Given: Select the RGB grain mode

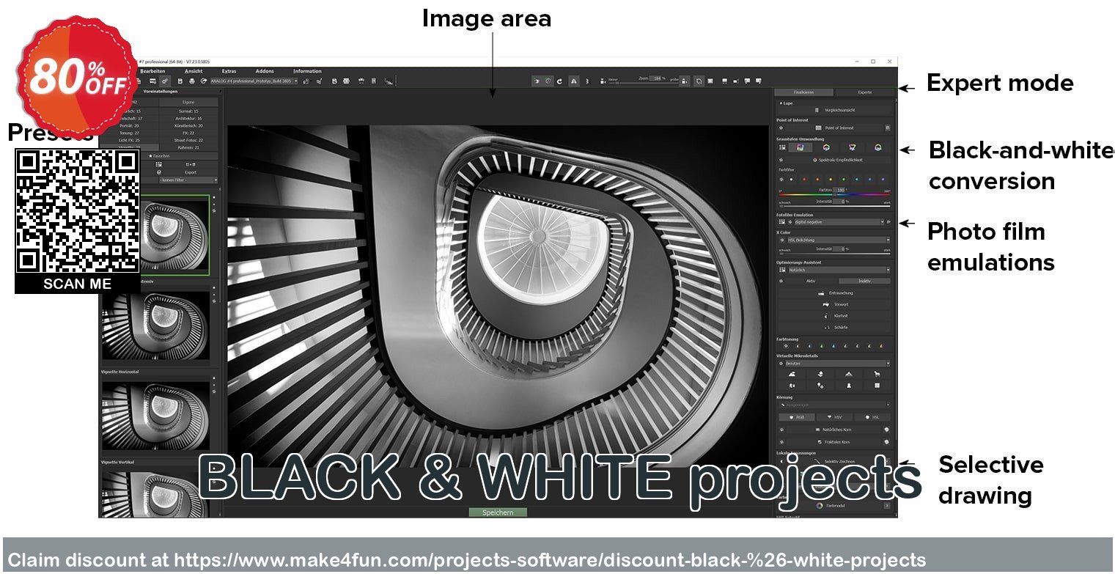Looking at the screenshot, I should 796,417.
